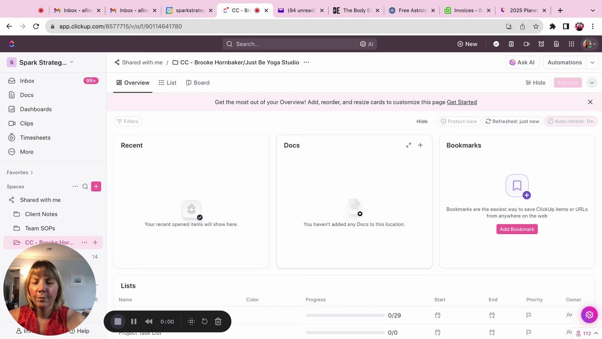This screenshot has height=339, width=602.
Task: Open the floating ClickUp AI brain button
Action: point(589,315)
